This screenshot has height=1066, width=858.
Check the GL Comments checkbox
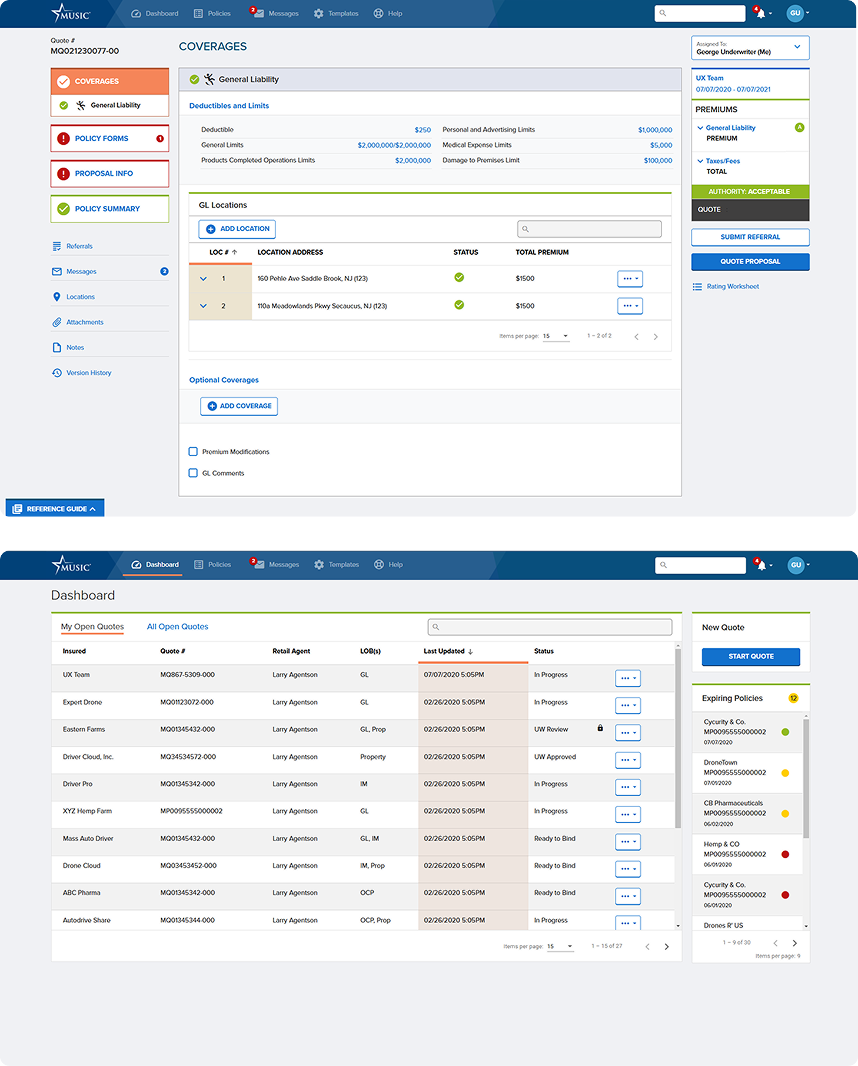tap(193, 473)
